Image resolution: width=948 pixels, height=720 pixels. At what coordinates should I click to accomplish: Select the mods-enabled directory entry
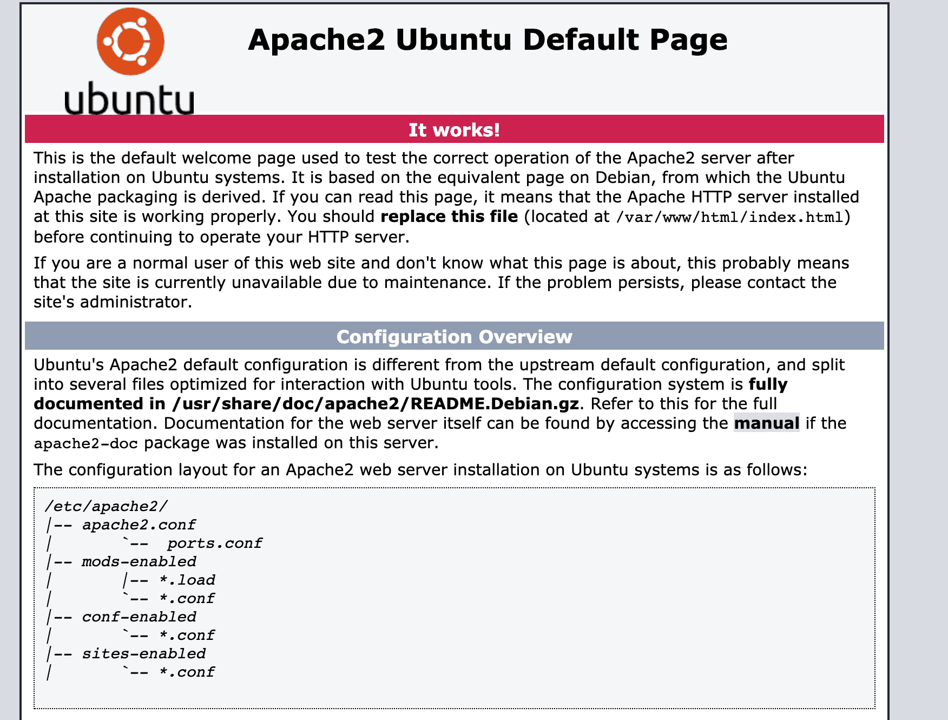[139, 561]
